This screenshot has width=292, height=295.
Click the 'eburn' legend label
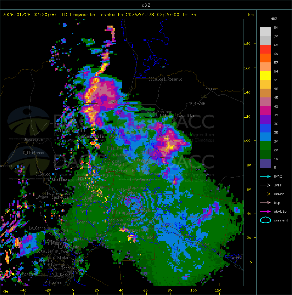tap(279, 194)
